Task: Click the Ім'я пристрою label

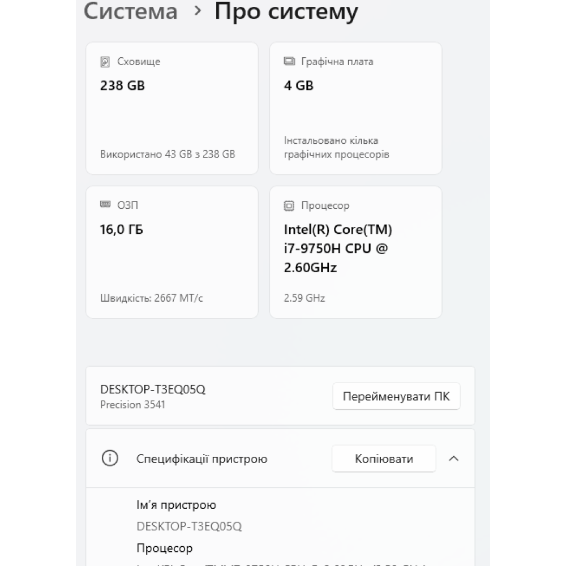Action: [176, 505]
